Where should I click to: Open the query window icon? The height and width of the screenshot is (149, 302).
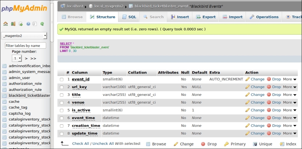click(x=21, y=24)
